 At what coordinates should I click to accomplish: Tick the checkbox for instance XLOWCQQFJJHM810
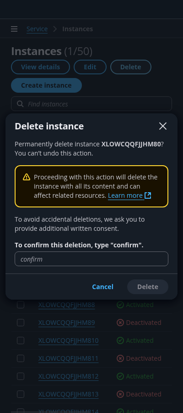pyautogui.click(x=21, y=340)
